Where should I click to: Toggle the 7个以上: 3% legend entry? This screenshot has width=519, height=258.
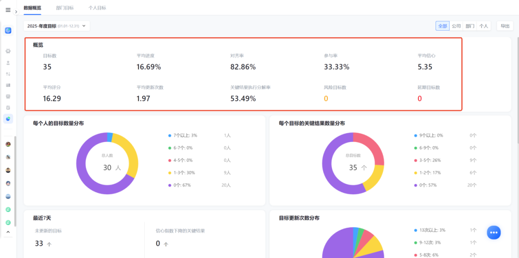[183, 135]
